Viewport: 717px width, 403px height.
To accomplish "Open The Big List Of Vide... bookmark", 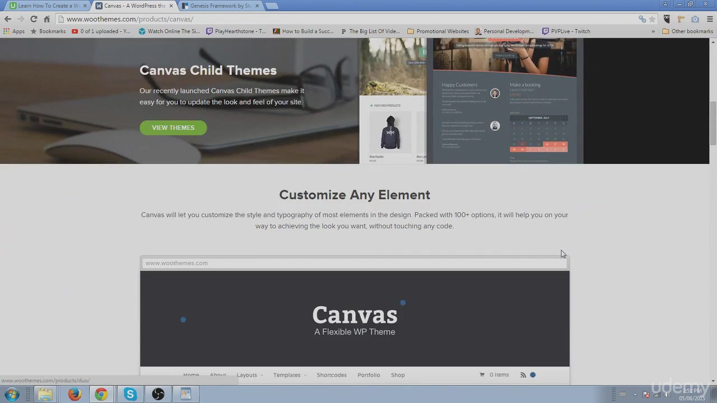I will click(x=370, y=31).
